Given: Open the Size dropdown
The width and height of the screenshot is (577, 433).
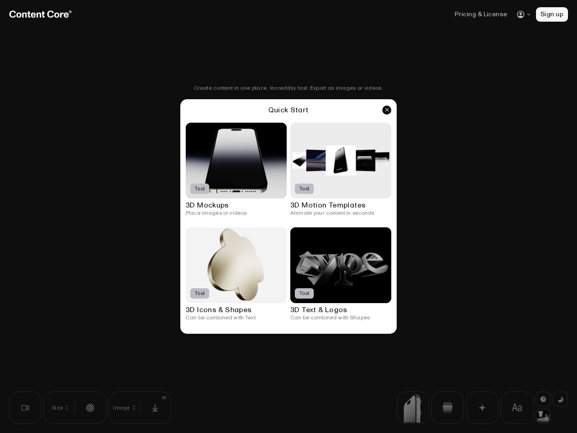Looking at the screenshot, I should coord(60,408).
